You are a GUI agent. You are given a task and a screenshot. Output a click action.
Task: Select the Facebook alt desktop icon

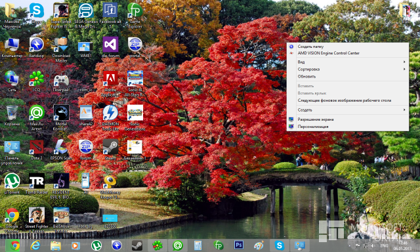[110, 16]
